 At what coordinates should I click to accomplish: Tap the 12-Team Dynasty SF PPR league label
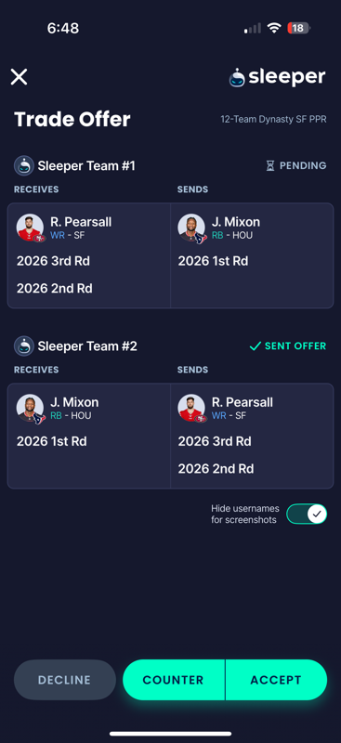(274, 120)
